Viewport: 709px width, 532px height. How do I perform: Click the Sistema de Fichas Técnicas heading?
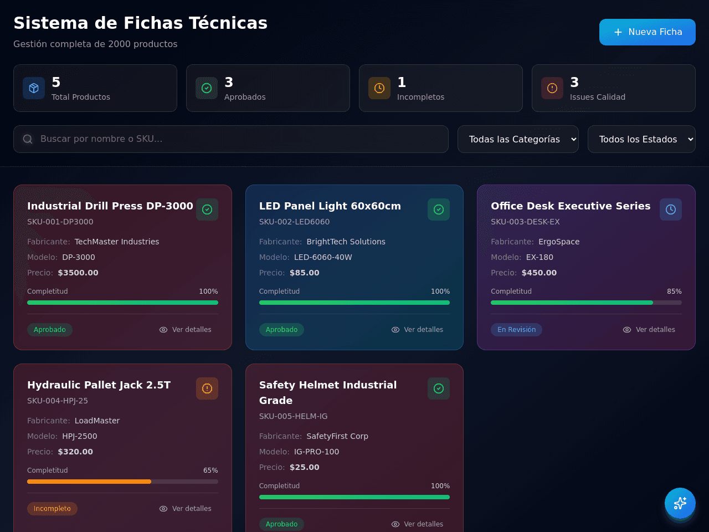[141, 23]
